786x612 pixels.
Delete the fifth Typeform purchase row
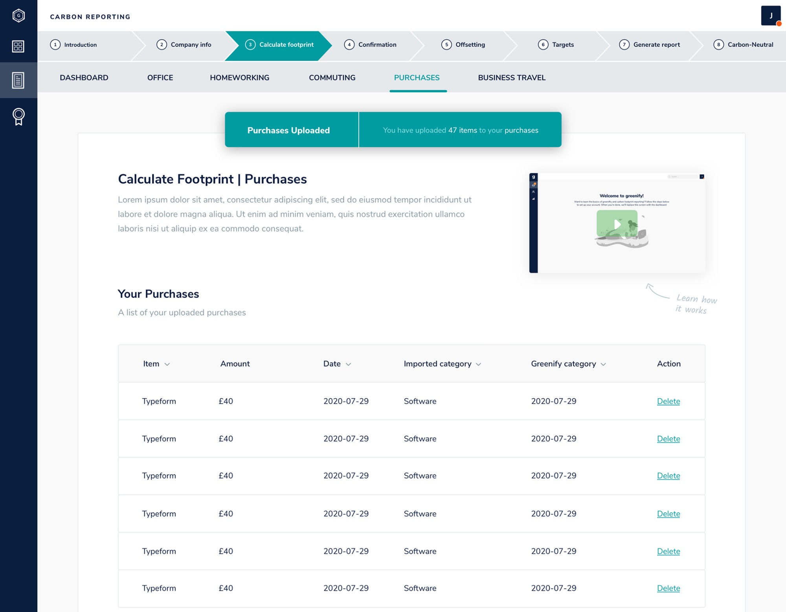668,551
